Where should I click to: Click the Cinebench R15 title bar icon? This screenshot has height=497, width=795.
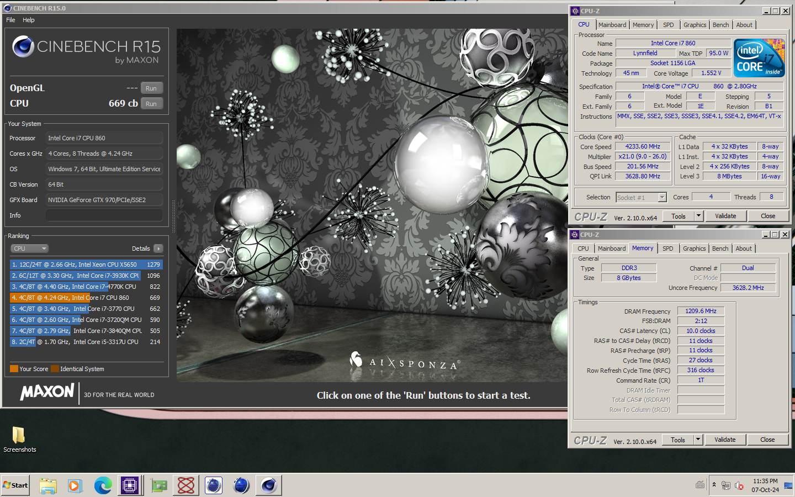coord(7,8)
